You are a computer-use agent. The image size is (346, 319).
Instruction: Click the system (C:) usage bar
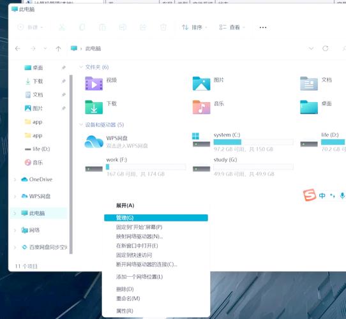click(x=253, y=142)
